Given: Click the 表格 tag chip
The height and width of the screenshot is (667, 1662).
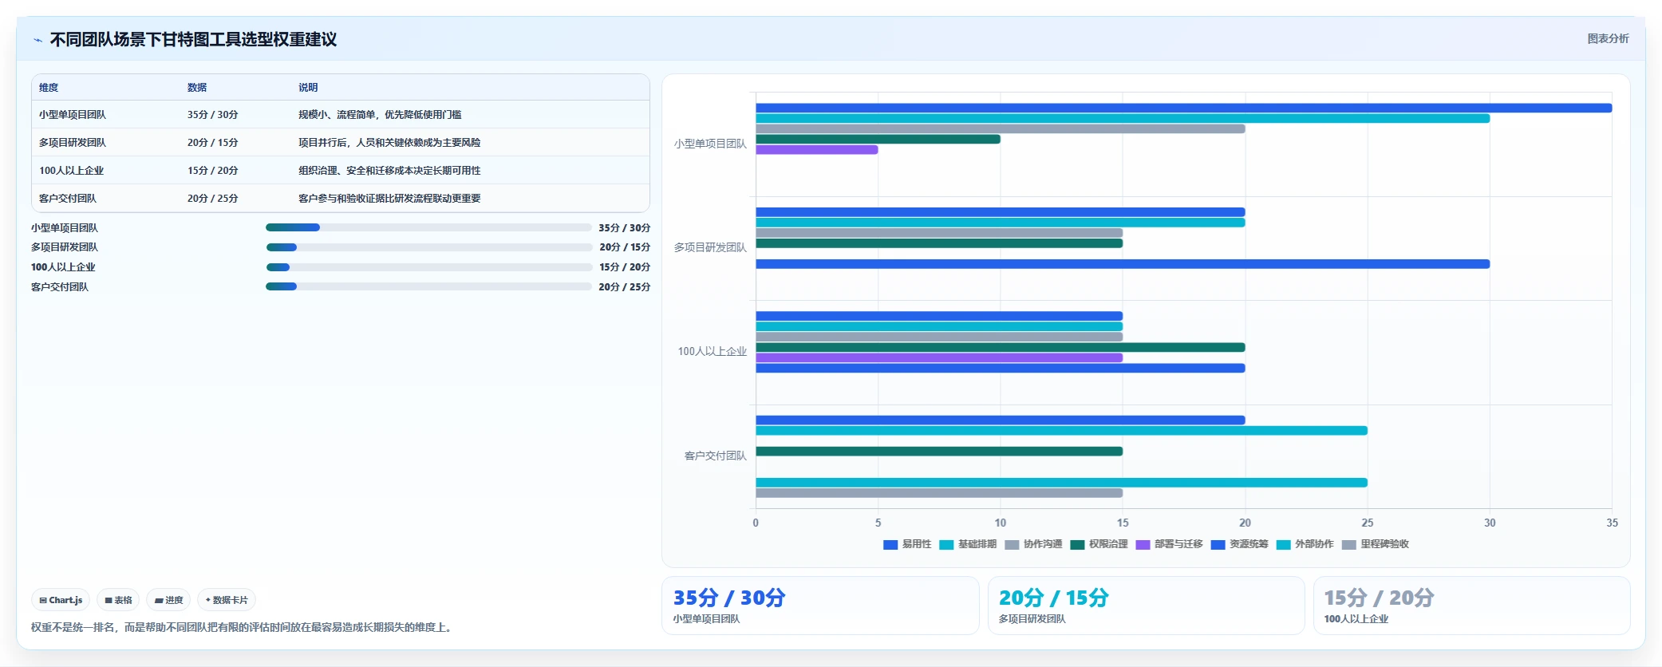Looking at the screenshot, I should (x=118, y=600).
